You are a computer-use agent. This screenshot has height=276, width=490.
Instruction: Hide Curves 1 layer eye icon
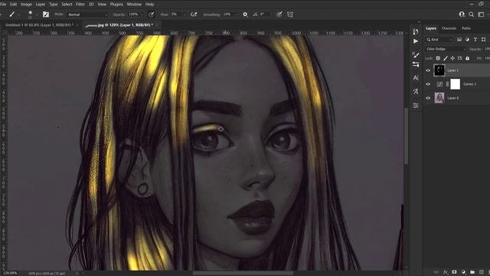coord(428,84)
